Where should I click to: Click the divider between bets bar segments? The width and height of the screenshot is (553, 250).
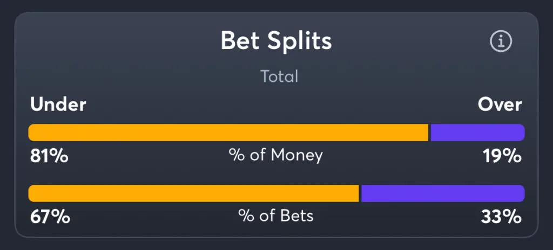point(360,193)
